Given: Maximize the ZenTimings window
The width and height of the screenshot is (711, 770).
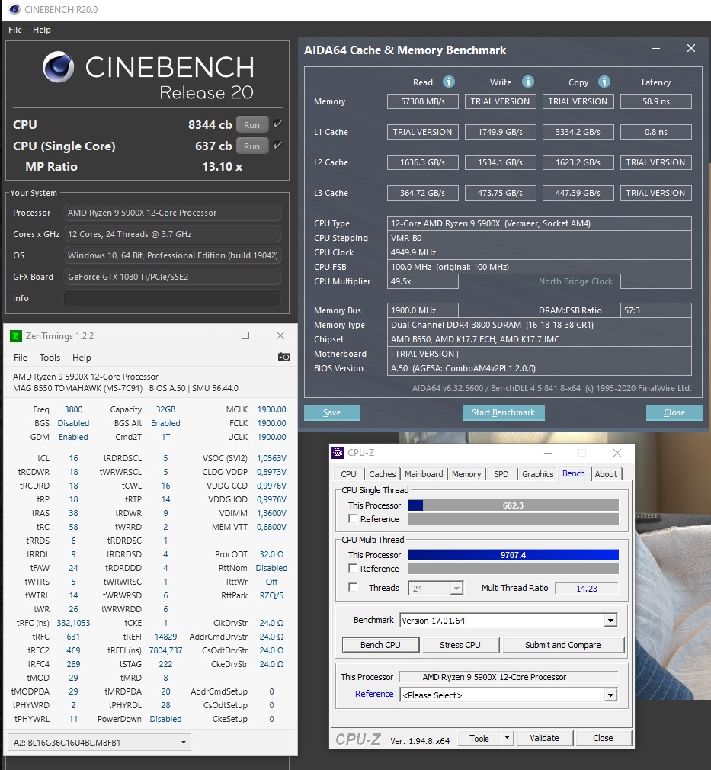Looking at the screenshot, I should 245,335.
